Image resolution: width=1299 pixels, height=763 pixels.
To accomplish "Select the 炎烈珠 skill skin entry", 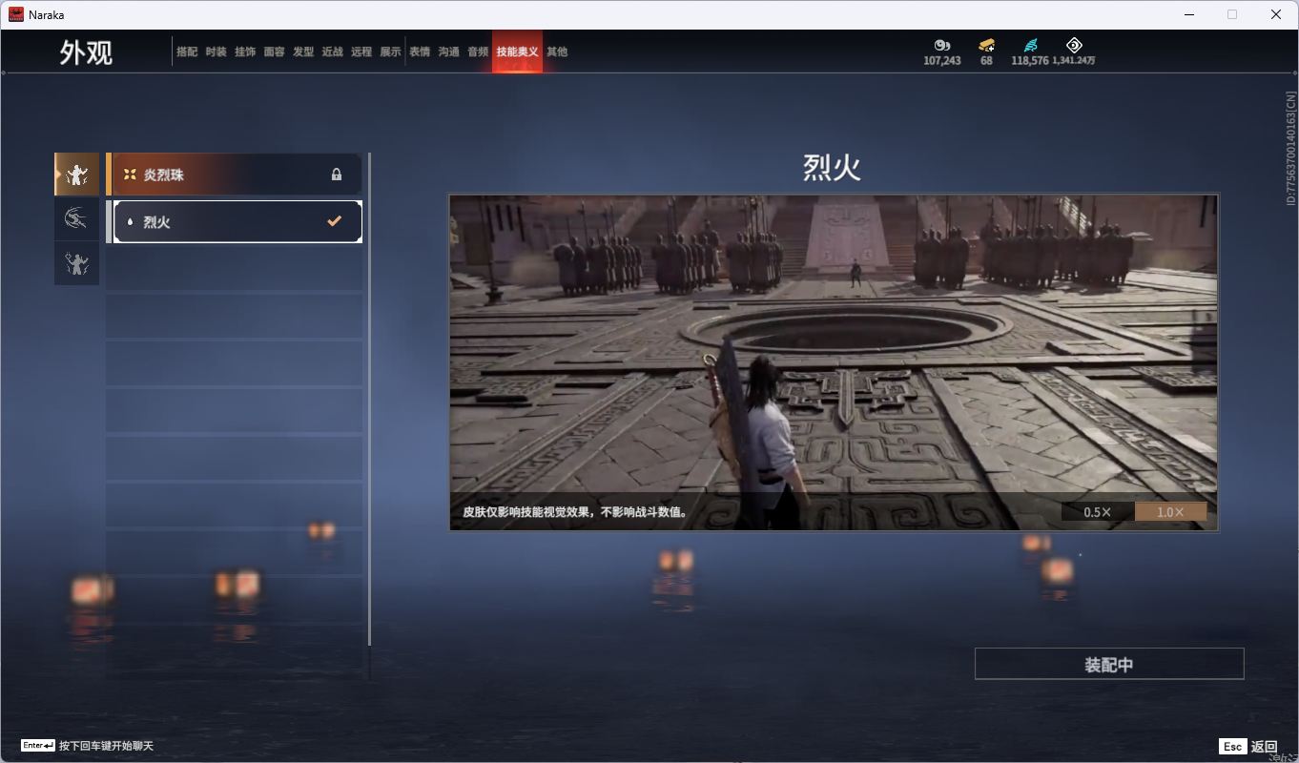I will (229, 175).
